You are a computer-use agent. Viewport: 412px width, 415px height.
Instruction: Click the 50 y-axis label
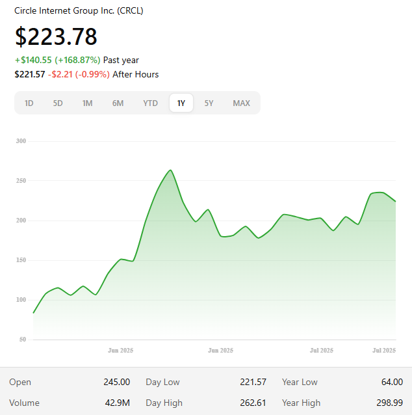23,340
